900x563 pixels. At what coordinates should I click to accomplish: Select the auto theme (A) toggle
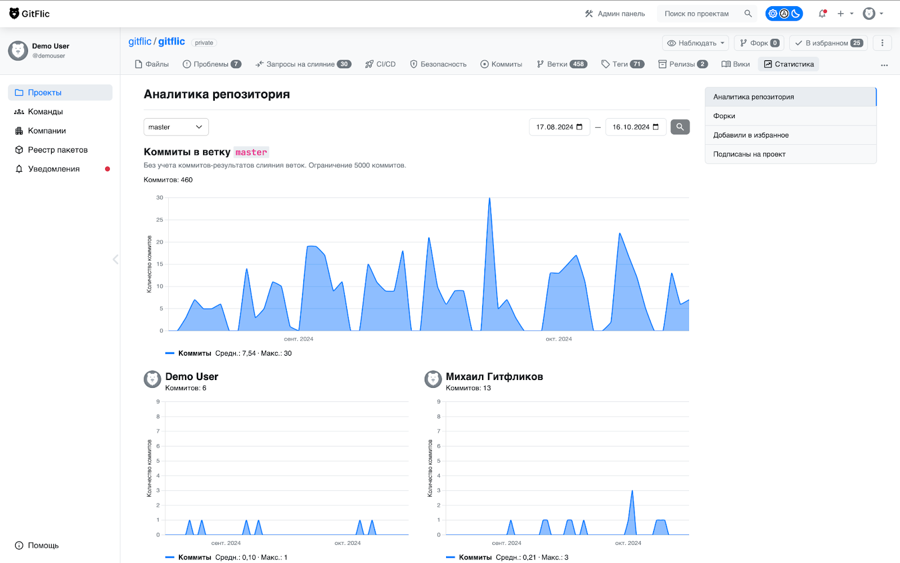click(x=784, y=14)
